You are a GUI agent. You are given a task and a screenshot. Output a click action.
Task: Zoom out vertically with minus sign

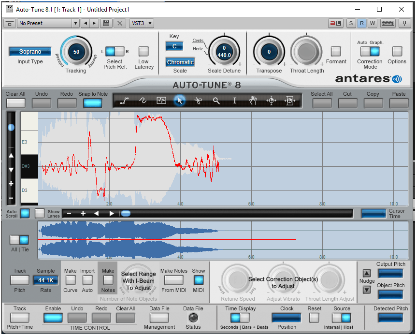click(x=11, y=198)
